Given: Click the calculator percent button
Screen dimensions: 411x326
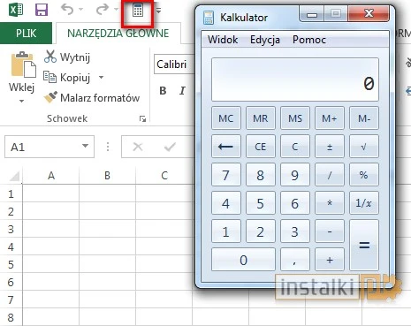Looking at the screenshot, I should point(364,175).
